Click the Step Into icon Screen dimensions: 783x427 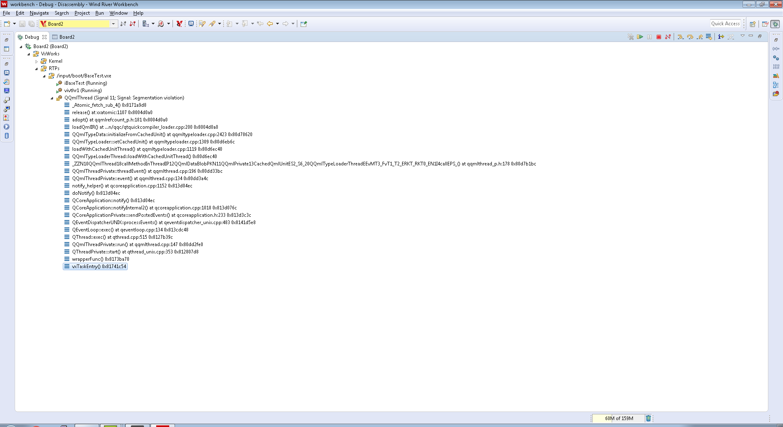[x=680, y=37]
